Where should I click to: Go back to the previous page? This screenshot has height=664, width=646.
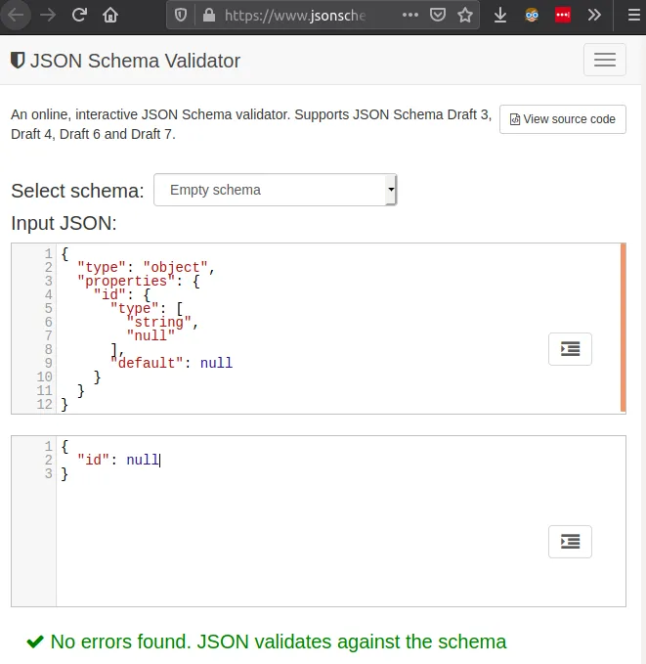point(16,16)
